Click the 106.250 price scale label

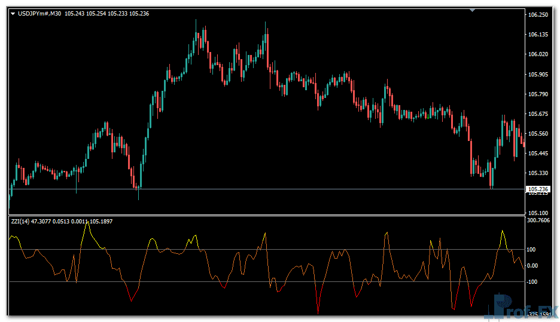point(538,15)
